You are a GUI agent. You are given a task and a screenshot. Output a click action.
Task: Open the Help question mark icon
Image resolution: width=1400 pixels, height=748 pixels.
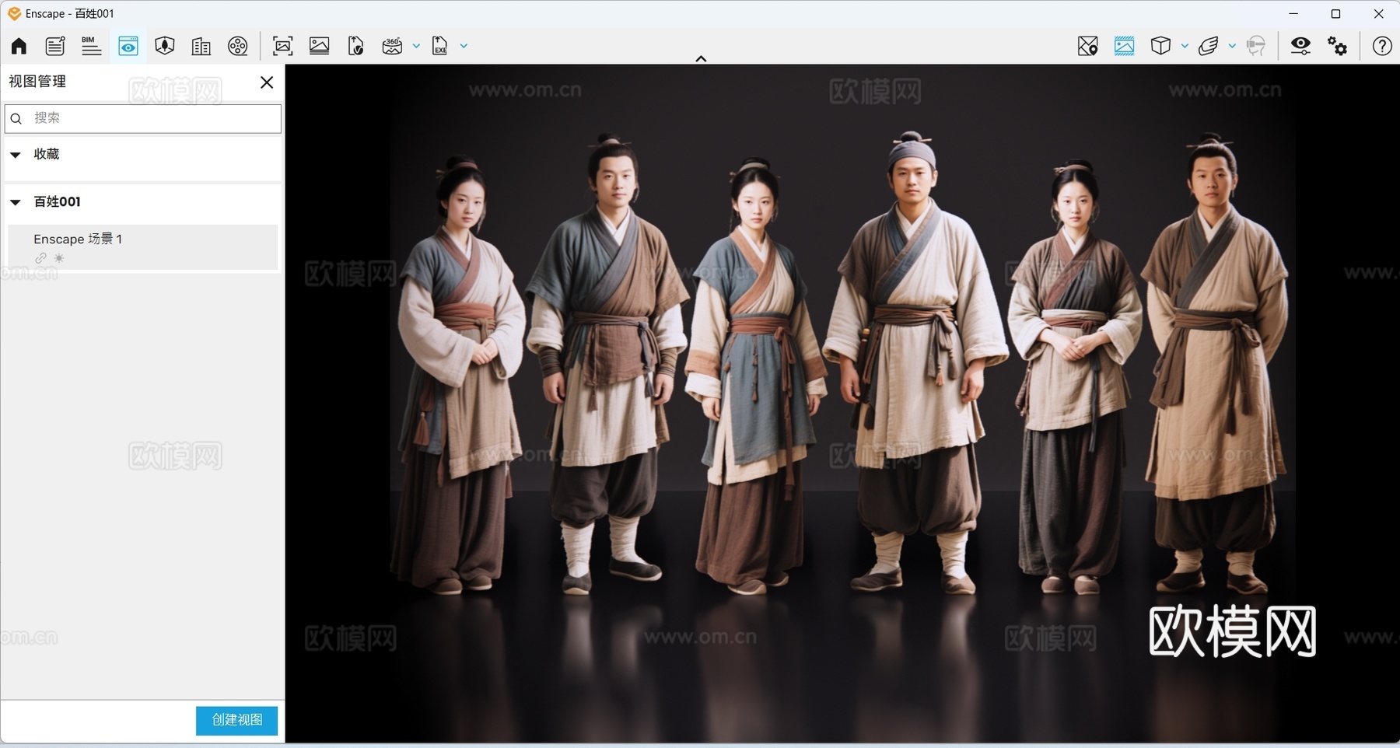pyautogui.click(x=1382, y=46)
